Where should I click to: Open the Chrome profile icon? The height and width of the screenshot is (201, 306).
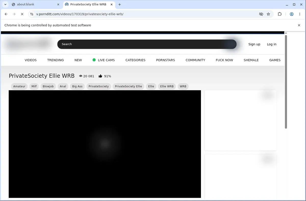coord(292,14)
